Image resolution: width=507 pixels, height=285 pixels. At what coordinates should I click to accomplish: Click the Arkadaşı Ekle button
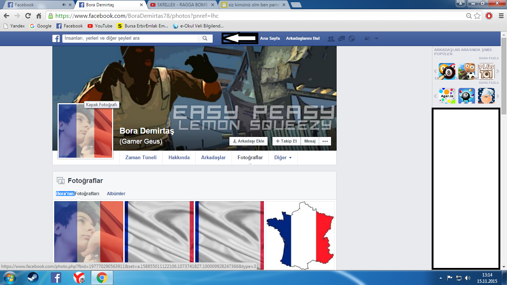tap(248, 141)
